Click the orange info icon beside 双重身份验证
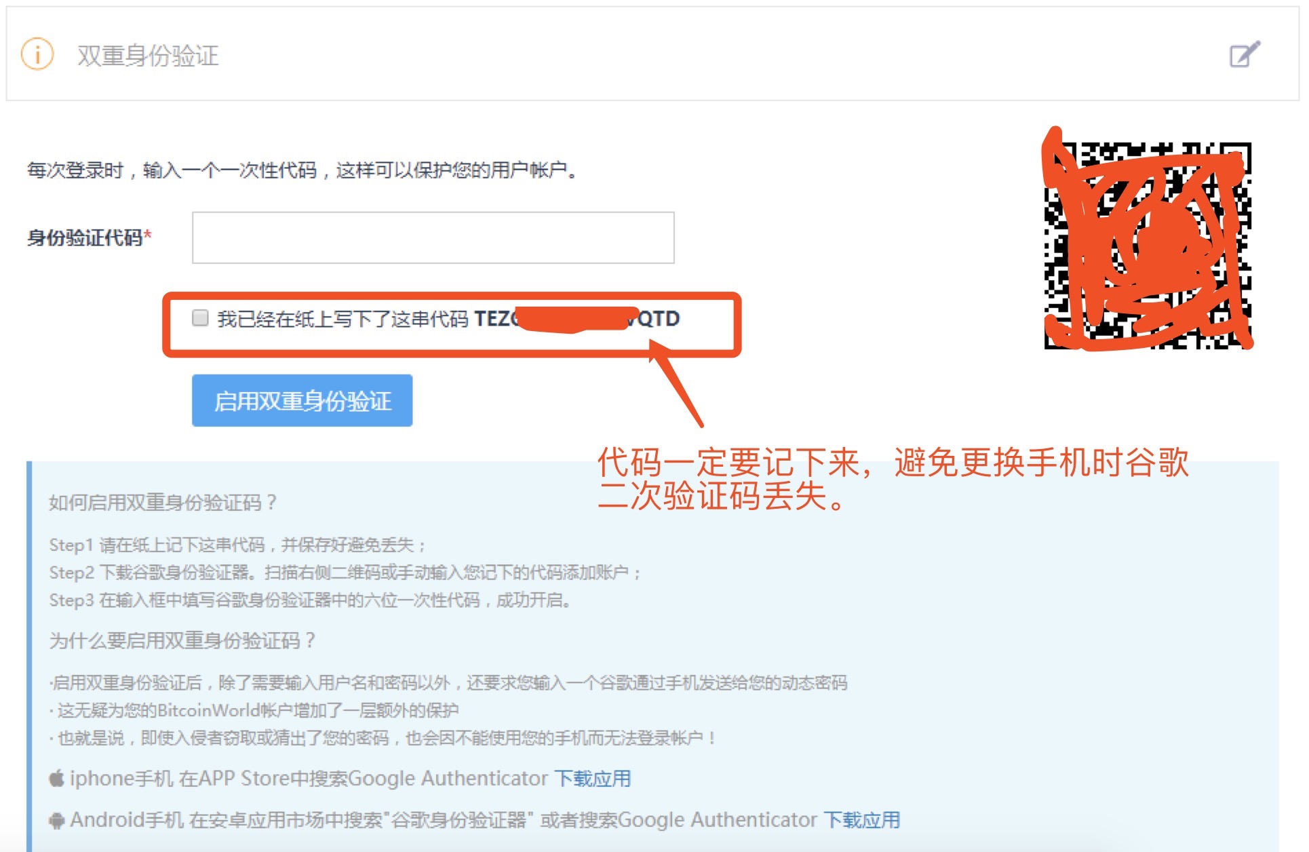Image resolution: width=1309 pixels, height=852 pixels. [37, 54]
